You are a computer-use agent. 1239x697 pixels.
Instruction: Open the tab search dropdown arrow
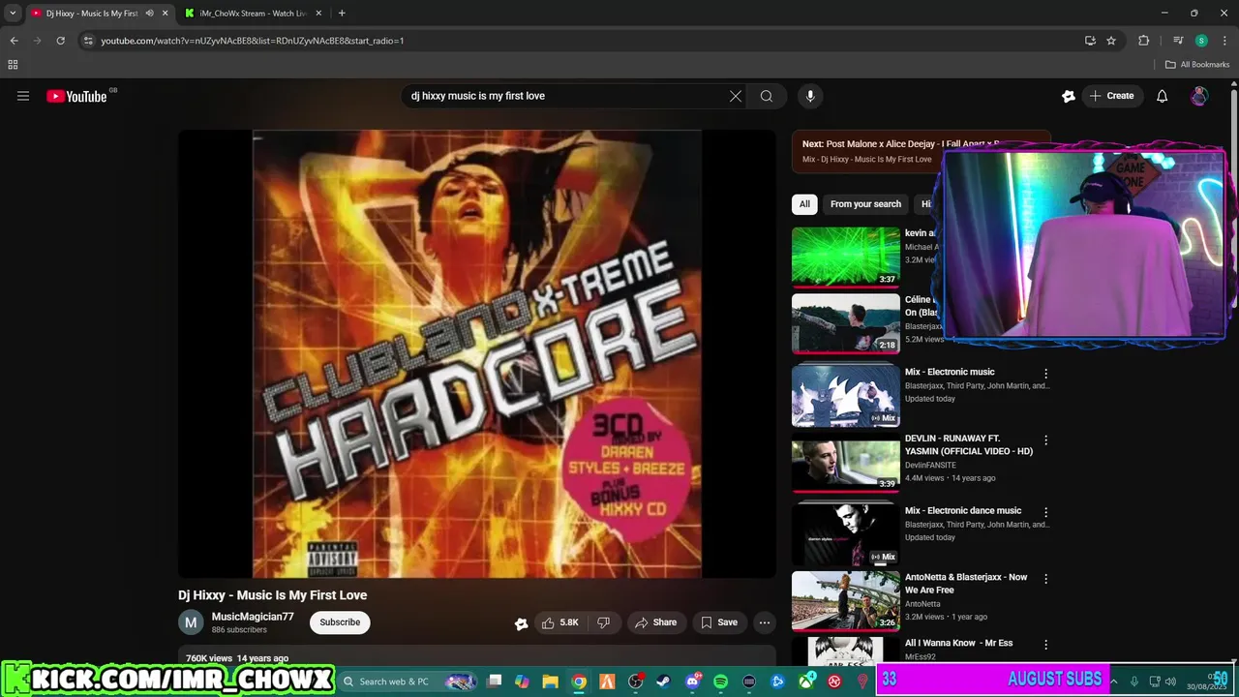[13, 14]
